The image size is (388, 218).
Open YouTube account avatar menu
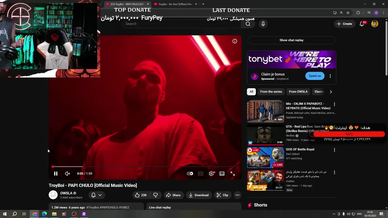pyautogui.click(x=375, y=24)
